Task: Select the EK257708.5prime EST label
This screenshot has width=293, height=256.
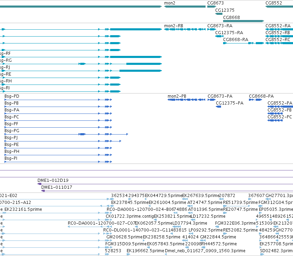Action: [276, 244]
